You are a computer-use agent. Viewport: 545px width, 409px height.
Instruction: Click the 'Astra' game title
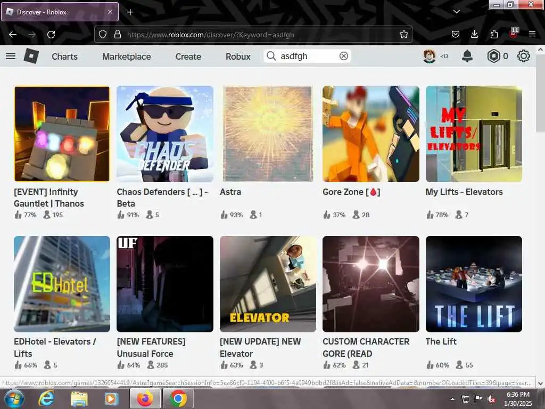click(x=230, y=192)
